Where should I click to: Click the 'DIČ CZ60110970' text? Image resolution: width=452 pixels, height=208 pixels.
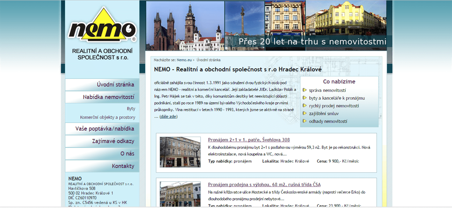pyautogui.click(x=82, y=198)
